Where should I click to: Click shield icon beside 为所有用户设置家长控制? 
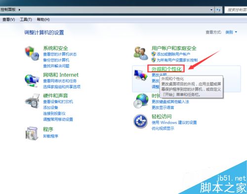coord(154,60)
